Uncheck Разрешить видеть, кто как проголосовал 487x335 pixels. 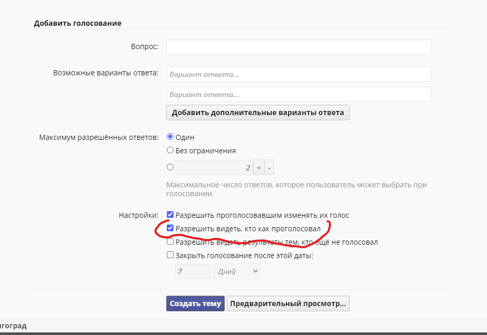[x=170, y=228]
